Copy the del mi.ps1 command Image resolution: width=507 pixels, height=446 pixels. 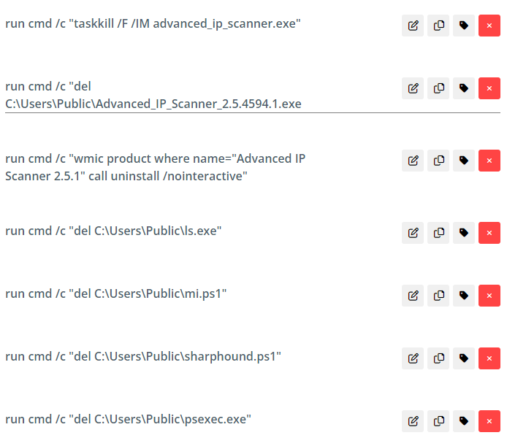(x=438, y=296)
